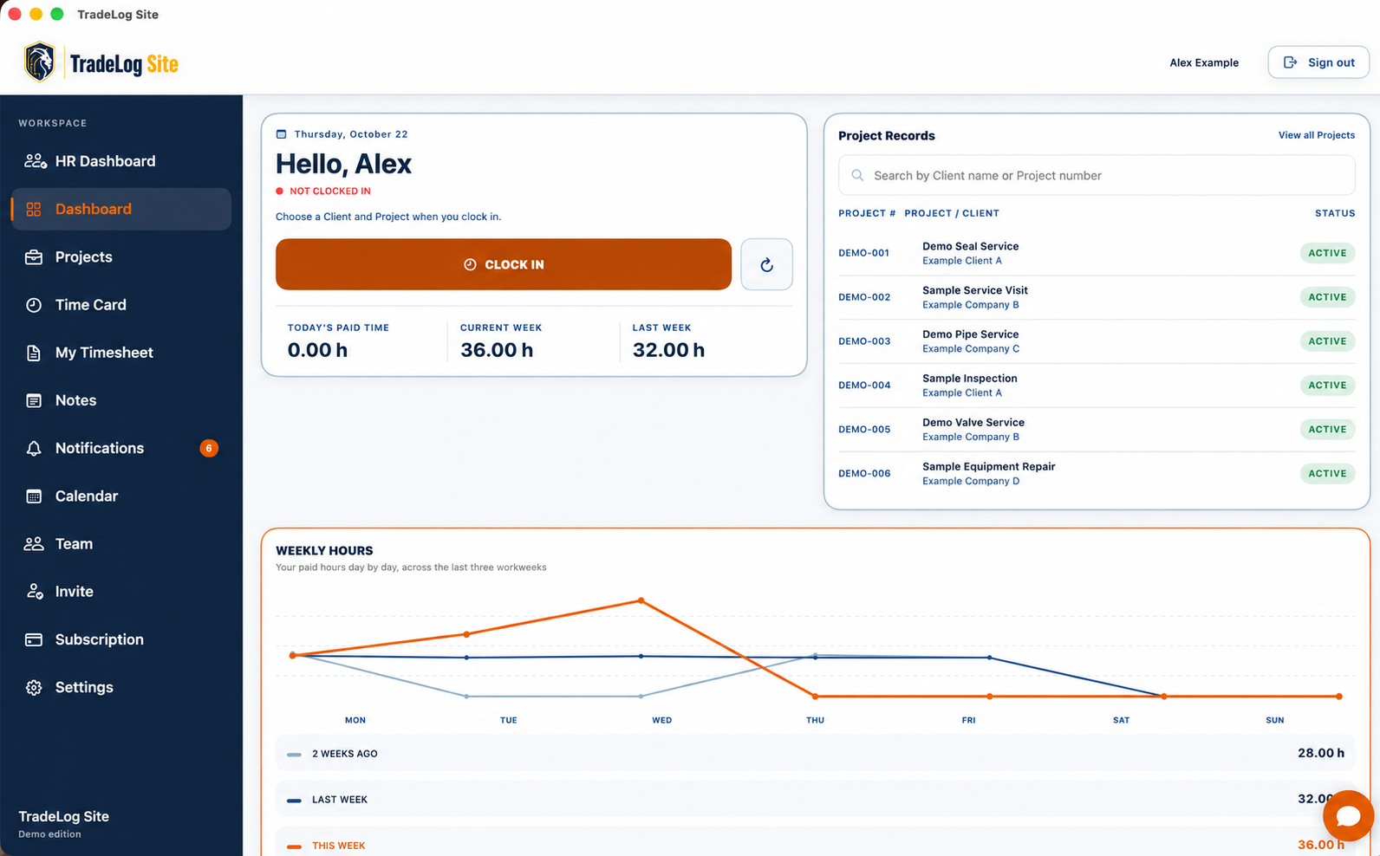Click the TradeLog Site shield logo
Viewport: 1380px width, 856px height.
coord(40,62)
